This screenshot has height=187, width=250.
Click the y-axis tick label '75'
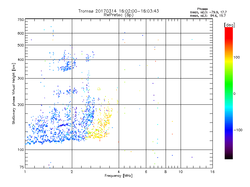coord(22,167)
